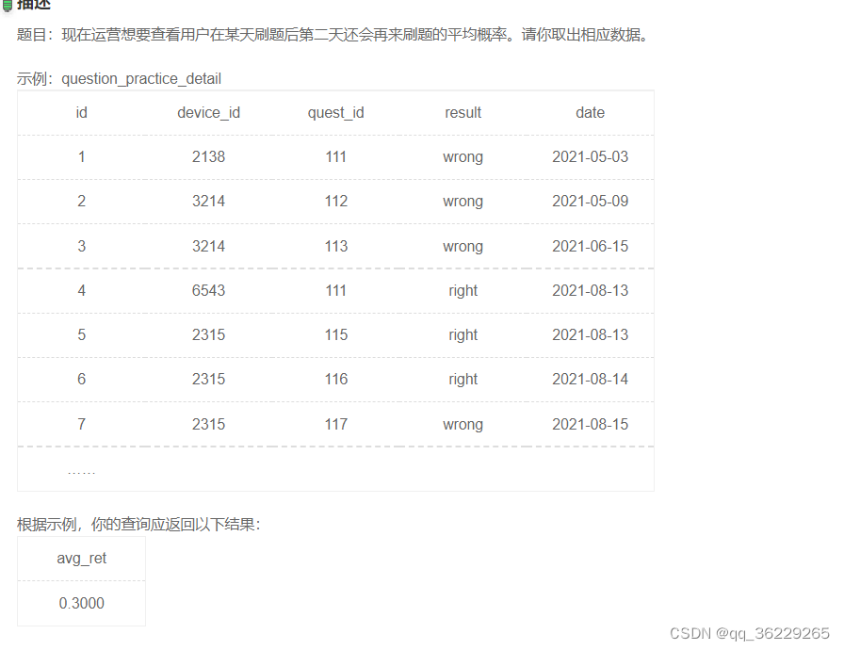
Task: Select the id column header
Action: pyautogui.click(x=81, y=112)
